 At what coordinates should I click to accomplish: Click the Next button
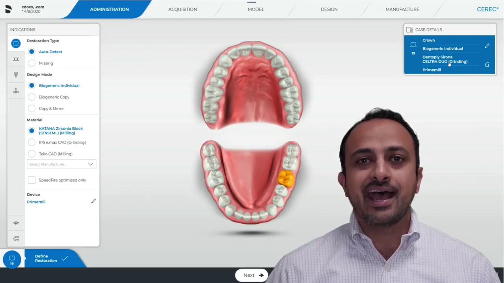252,275
